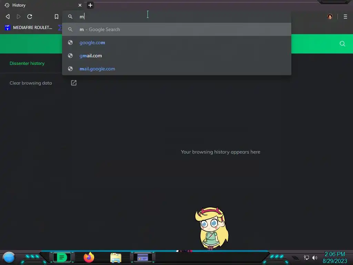This screenshot has width=353, height=265.
Task: Open the blue Start orb
Action: click(x=9, y=257)
